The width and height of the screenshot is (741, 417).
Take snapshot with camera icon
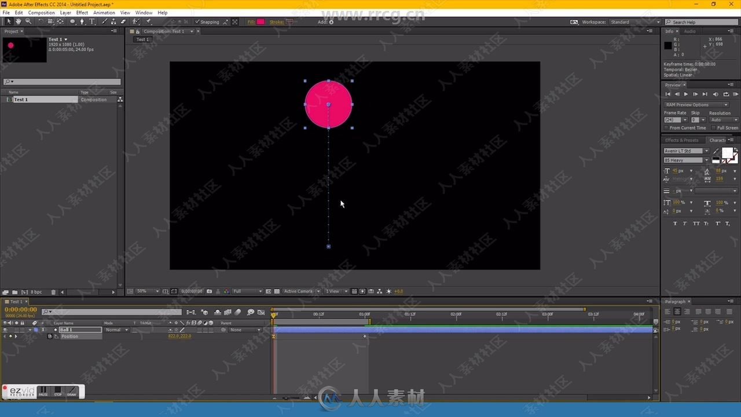coord(210,291)
